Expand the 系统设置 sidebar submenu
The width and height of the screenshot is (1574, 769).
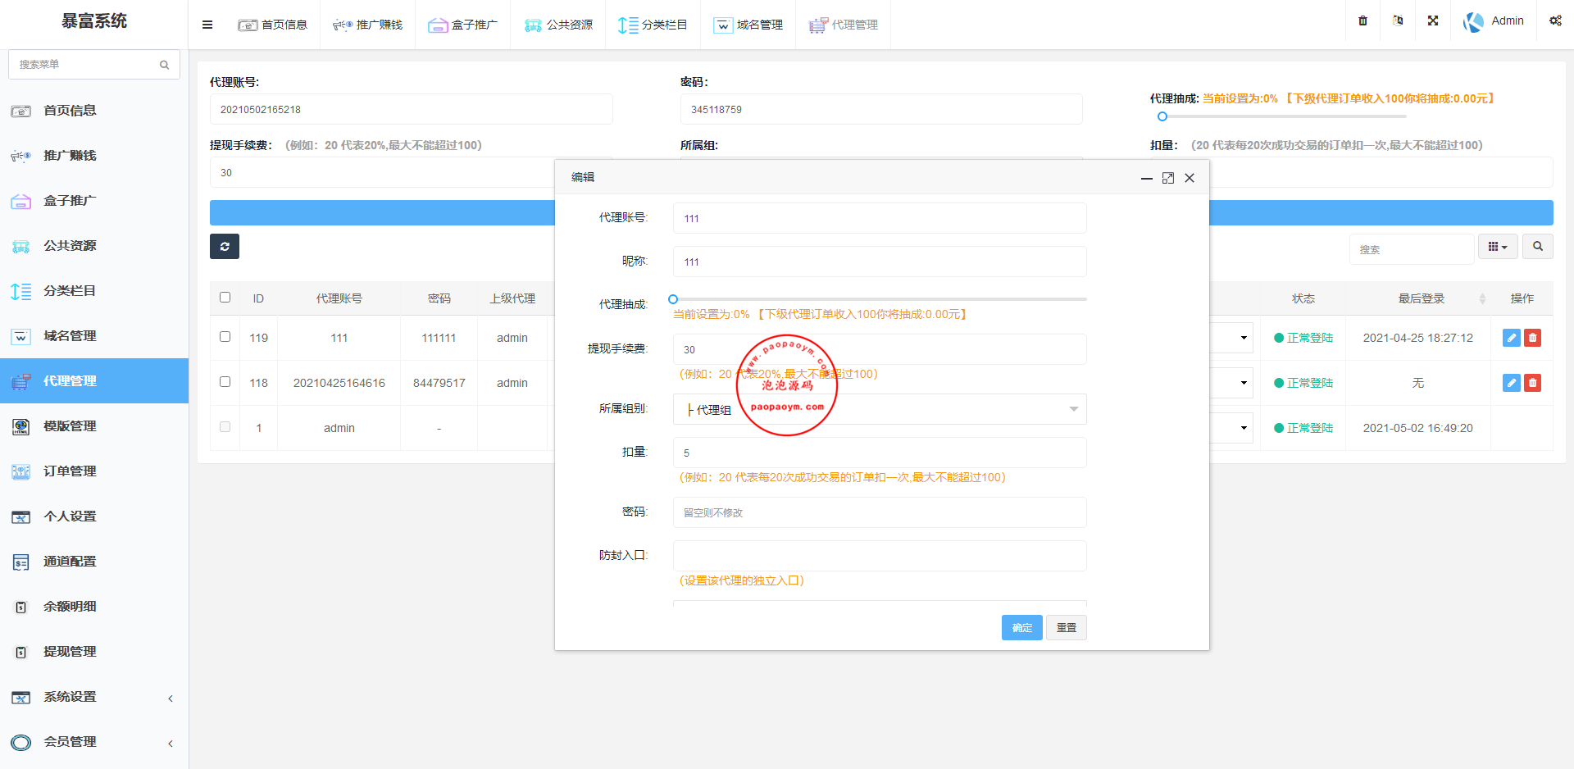click(x=94, y=697)
